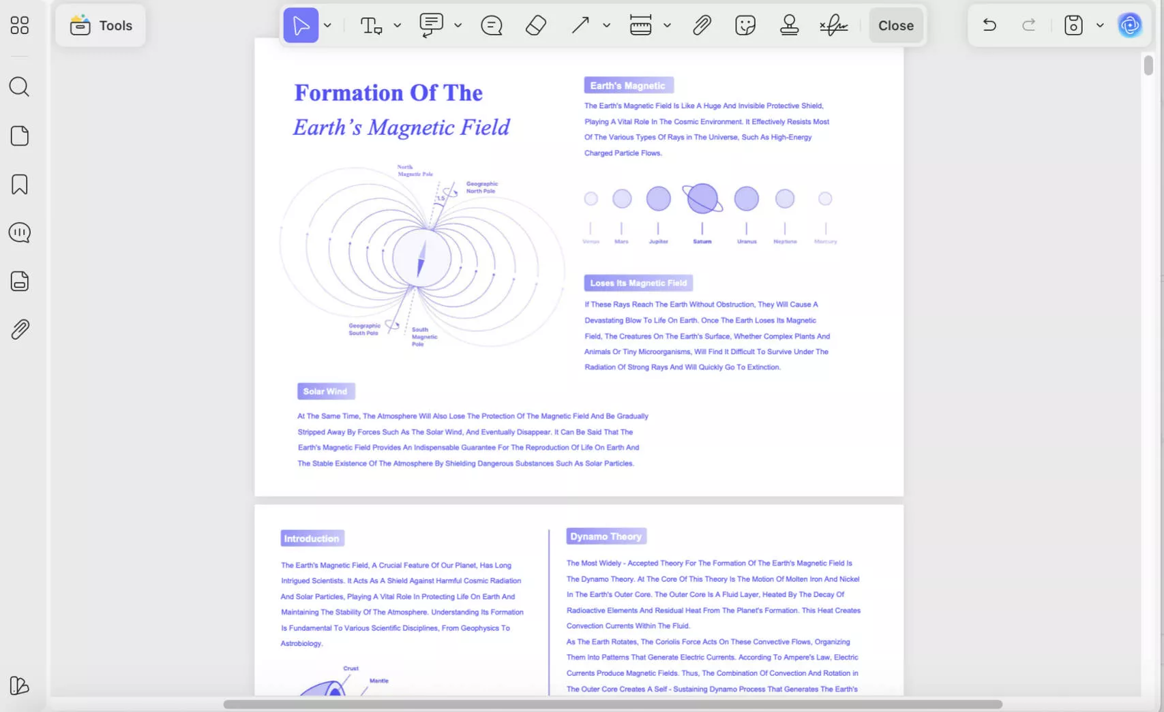The width and height of the screenshot is (1164, 712).
Task: Click the "Neptune" planet label
Action: coord(785,241)
